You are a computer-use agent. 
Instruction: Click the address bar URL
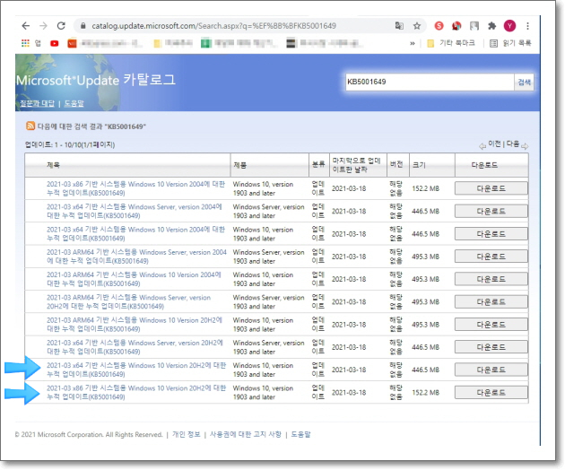pyautogui.click(x=213, y=26)
